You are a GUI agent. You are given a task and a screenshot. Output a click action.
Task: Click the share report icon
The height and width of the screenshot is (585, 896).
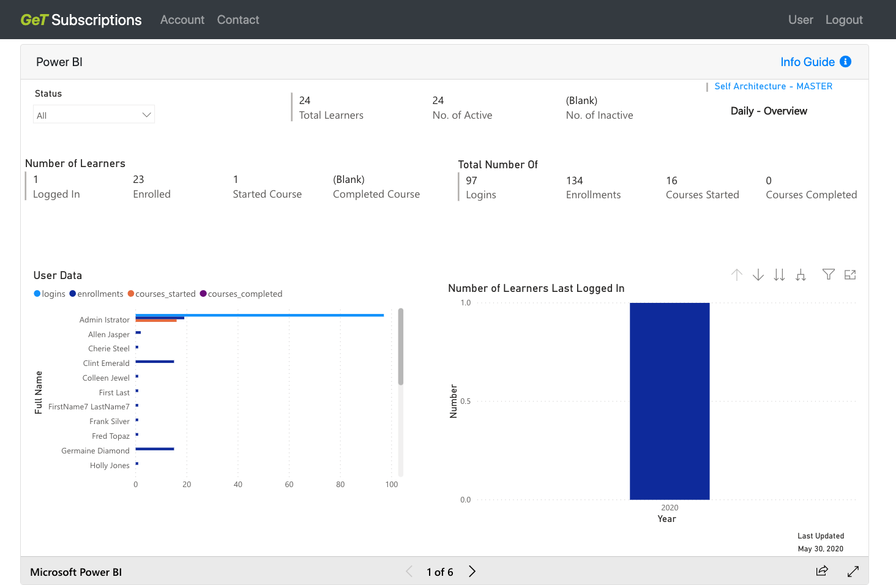click(x=822, y=571)
